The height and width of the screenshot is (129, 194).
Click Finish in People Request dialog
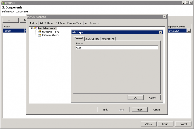(140, 110)
